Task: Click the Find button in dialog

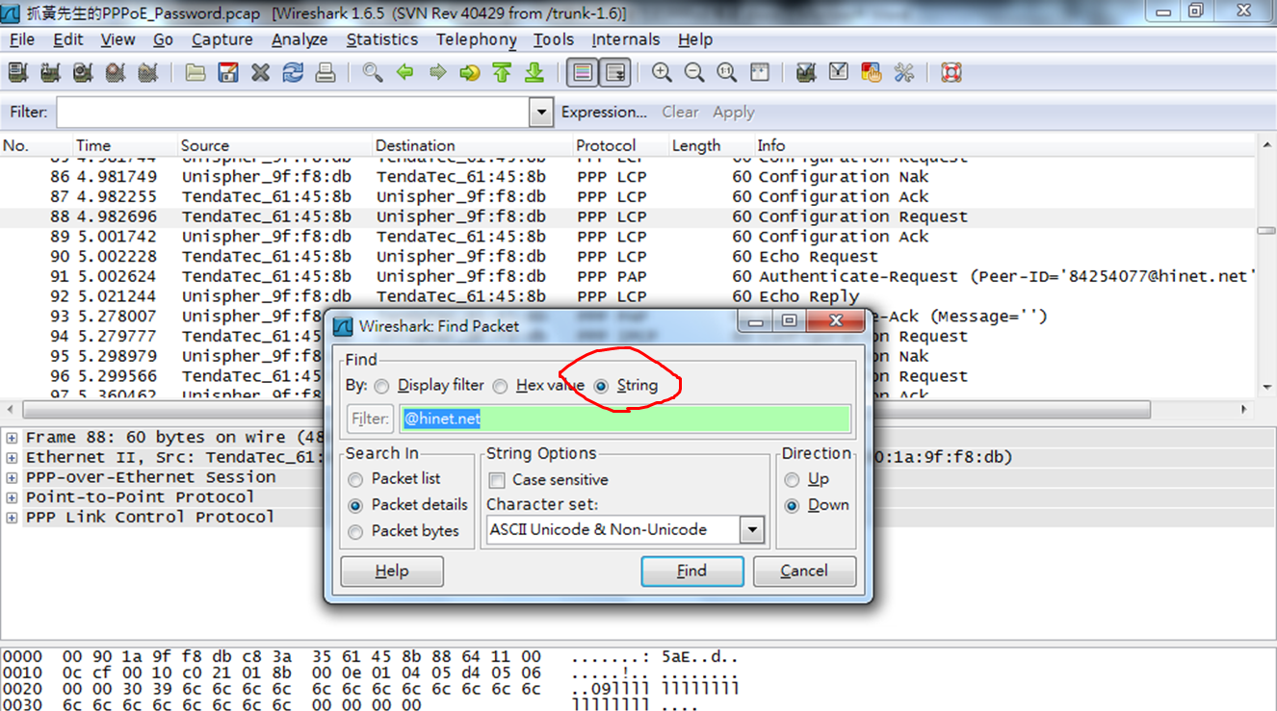Action: (691, 571)
